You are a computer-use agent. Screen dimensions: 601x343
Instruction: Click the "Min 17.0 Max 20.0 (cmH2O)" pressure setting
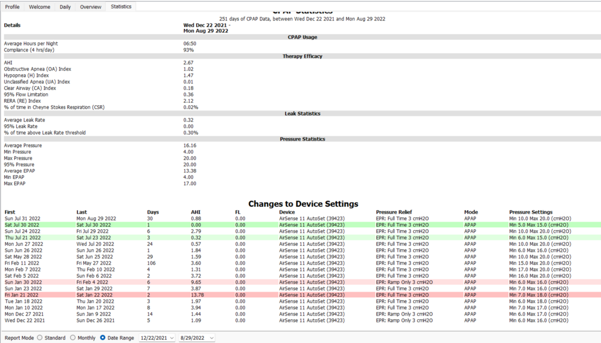click(540, 269)
